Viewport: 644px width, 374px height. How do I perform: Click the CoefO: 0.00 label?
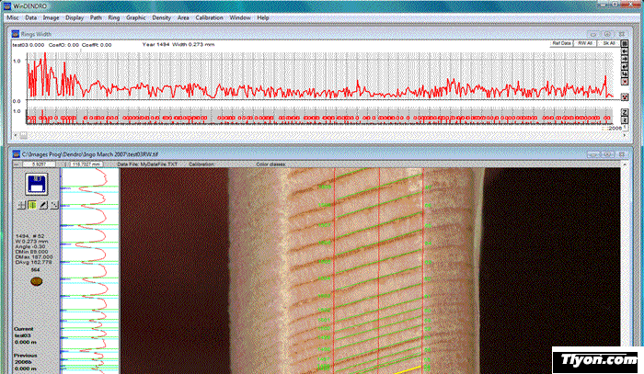[63, 45]
